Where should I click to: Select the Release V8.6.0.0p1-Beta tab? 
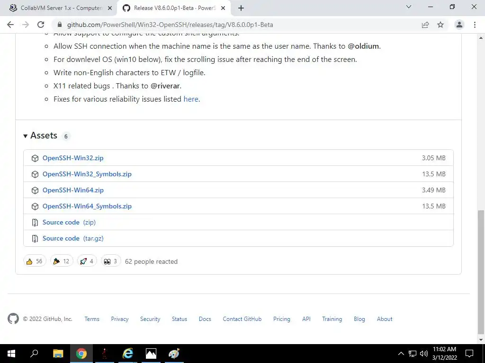174,8
